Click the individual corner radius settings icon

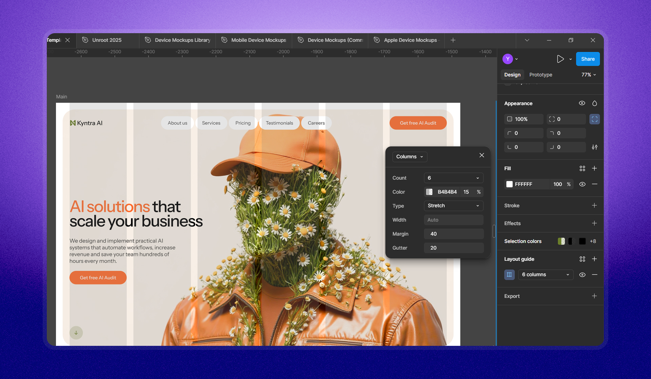[x=594, y=147]
